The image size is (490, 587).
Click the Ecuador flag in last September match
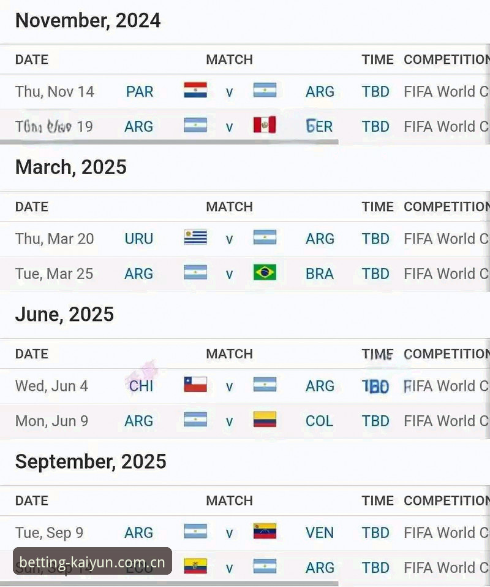coord(195,566)
